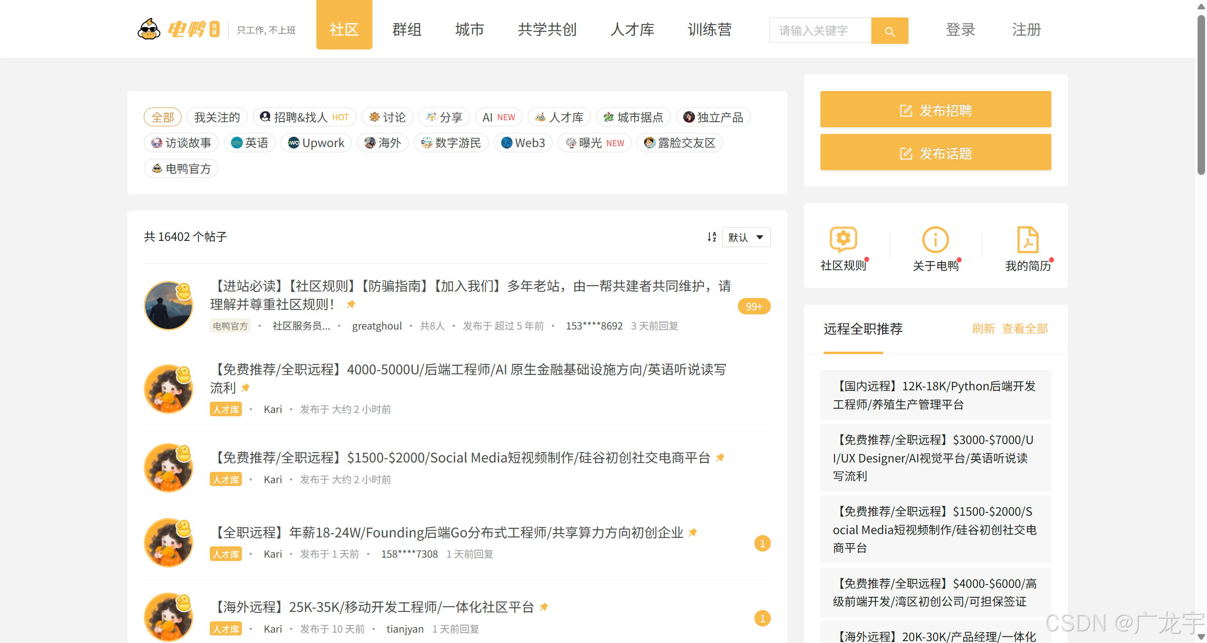Filter by 招聘&找人 category tag

coord(304,117)
